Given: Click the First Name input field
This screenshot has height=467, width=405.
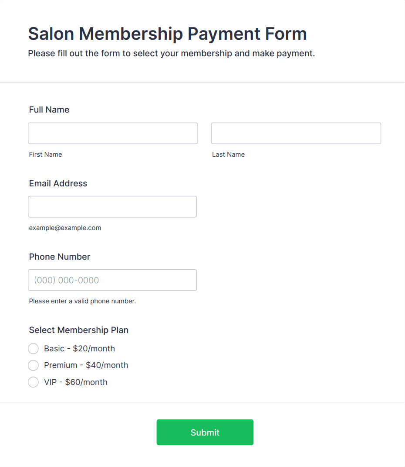Looking at the screenshot, I should pos(113,133).
